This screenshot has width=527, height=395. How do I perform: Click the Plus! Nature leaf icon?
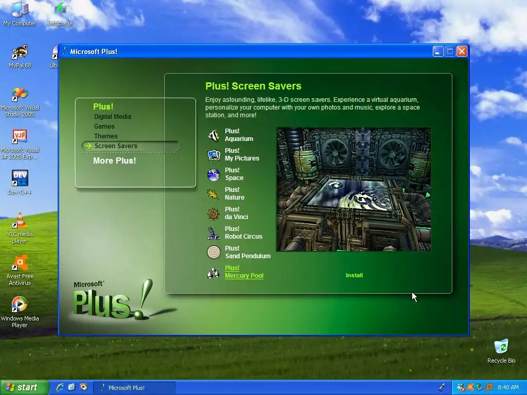click(x=213, y=194)
